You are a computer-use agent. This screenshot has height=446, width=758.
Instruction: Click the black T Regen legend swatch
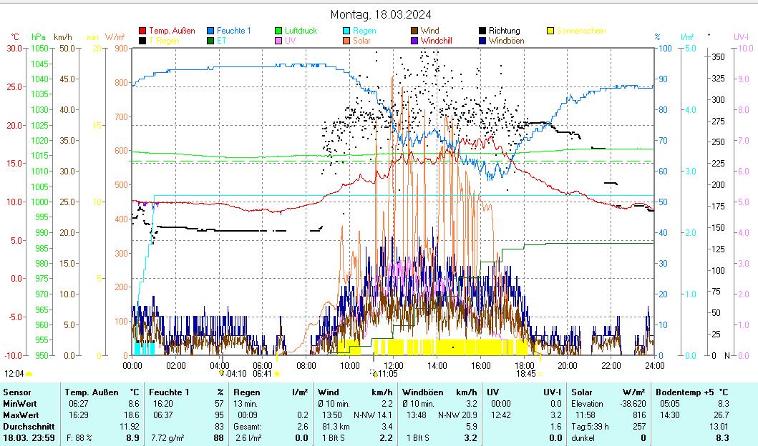pos(142,41)
